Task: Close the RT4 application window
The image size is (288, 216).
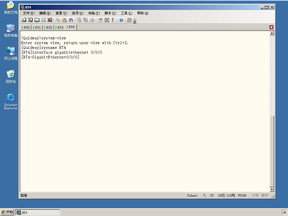Action: coord(272,7)
